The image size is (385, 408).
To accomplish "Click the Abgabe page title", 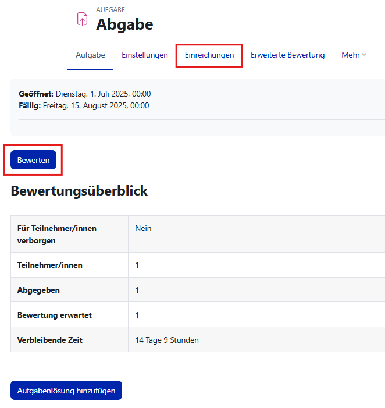I will point(124,24).
